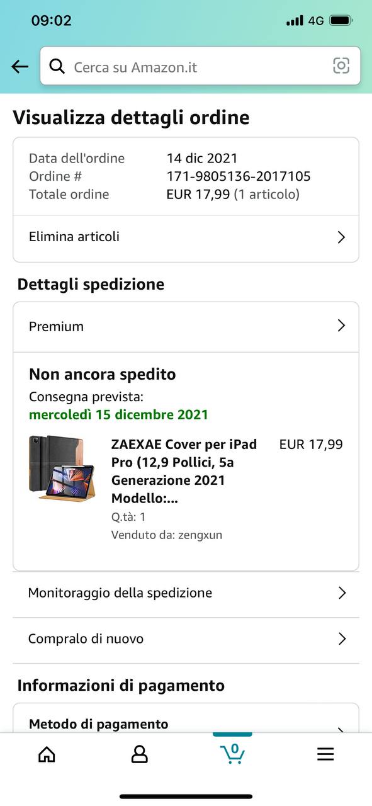The height and width of the screenshot is (806, 372).
Task: Open the camera scan search icon
Action: pos(341,65)
